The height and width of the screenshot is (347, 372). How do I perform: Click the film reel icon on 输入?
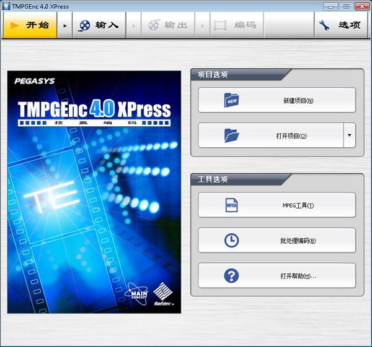coord(84,25)
